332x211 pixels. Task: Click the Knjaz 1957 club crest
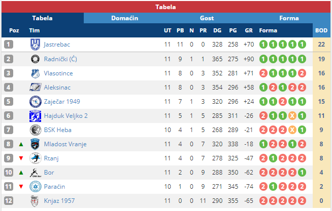(x=35, y=201)
